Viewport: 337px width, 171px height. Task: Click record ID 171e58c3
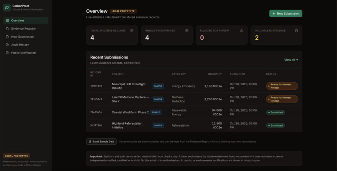pyautogui.click(x=96, y=99)
